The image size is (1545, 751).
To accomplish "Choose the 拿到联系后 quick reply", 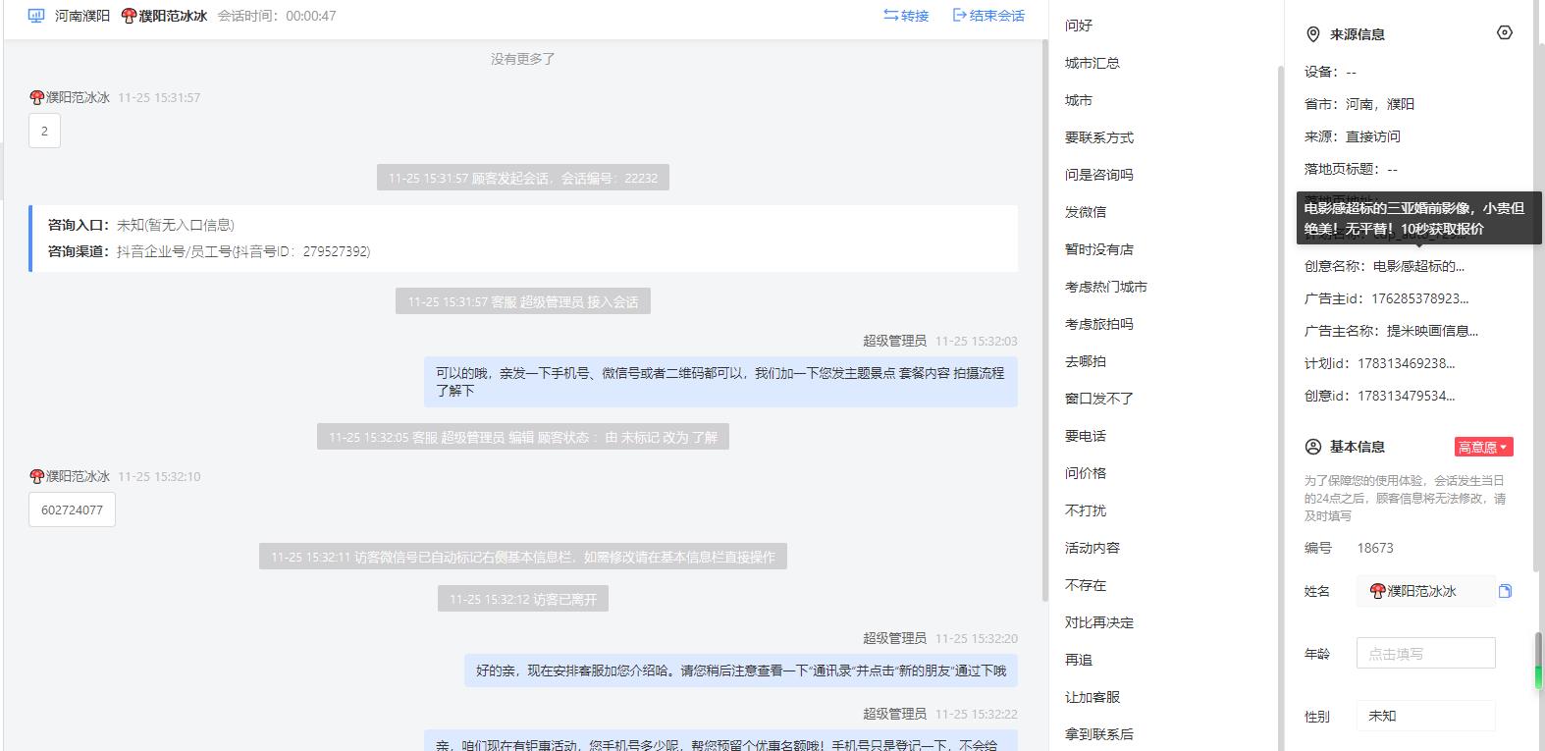I will click(1099, 734).
